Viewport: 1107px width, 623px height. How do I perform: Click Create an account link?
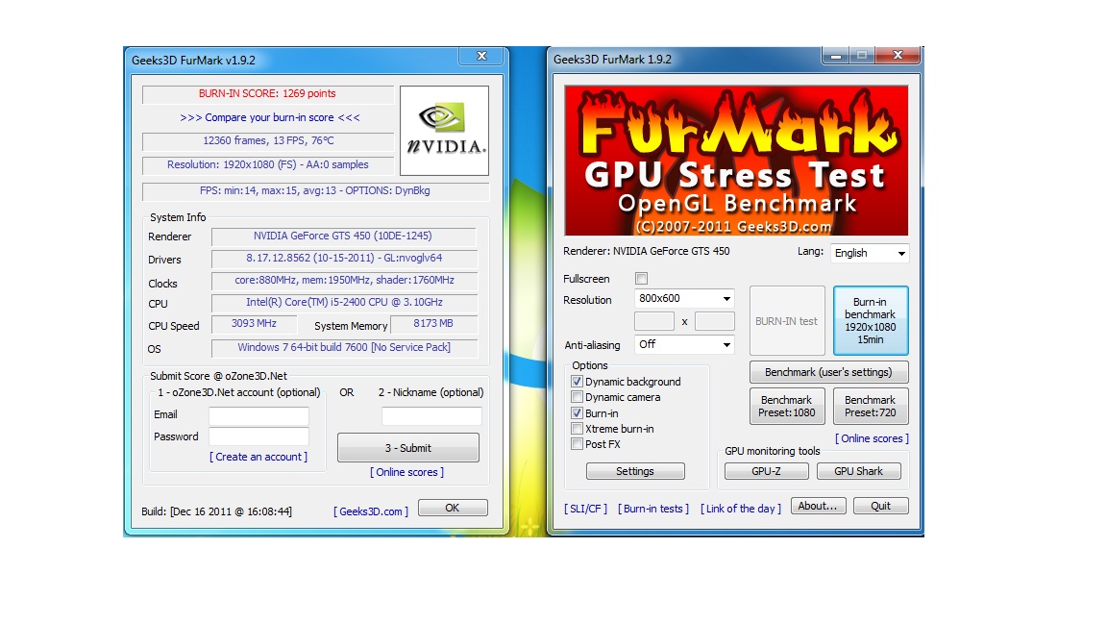pos(258,457)
